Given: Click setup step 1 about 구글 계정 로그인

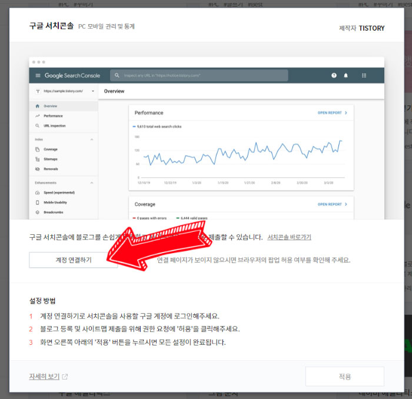Looking at the screenshot, I should (129, 316).
